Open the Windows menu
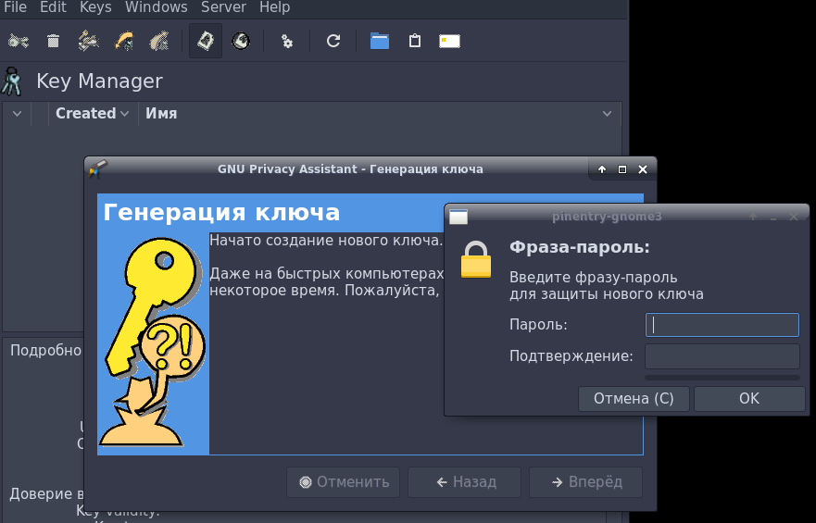This screenshot has height=523, width=816. [157, 7]
